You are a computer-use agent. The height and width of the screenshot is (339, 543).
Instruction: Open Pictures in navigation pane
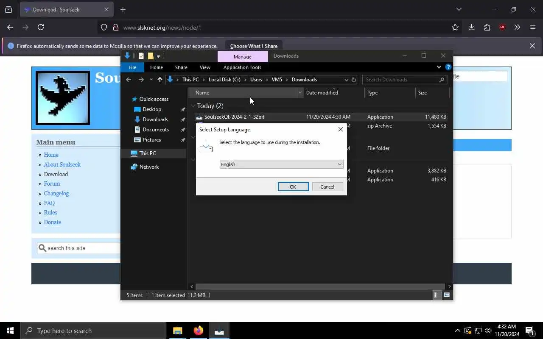click(x=152, y=140)
